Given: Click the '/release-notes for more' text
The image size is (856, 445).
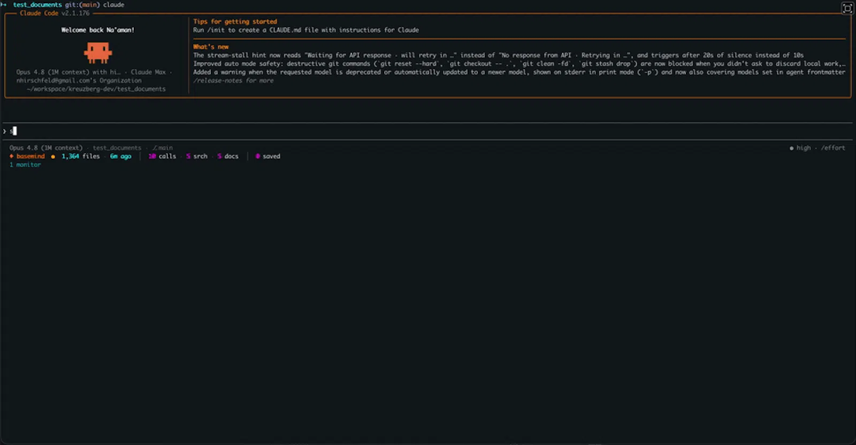Looking at the screenshot, I should click(x=233, y=81).
